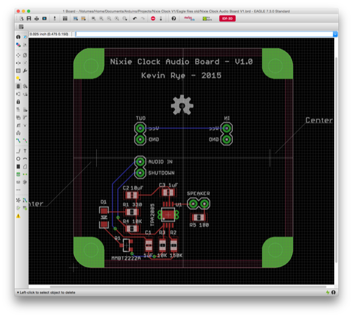Zoom out of the board view
353x317 pixels.
coord(109,18)
